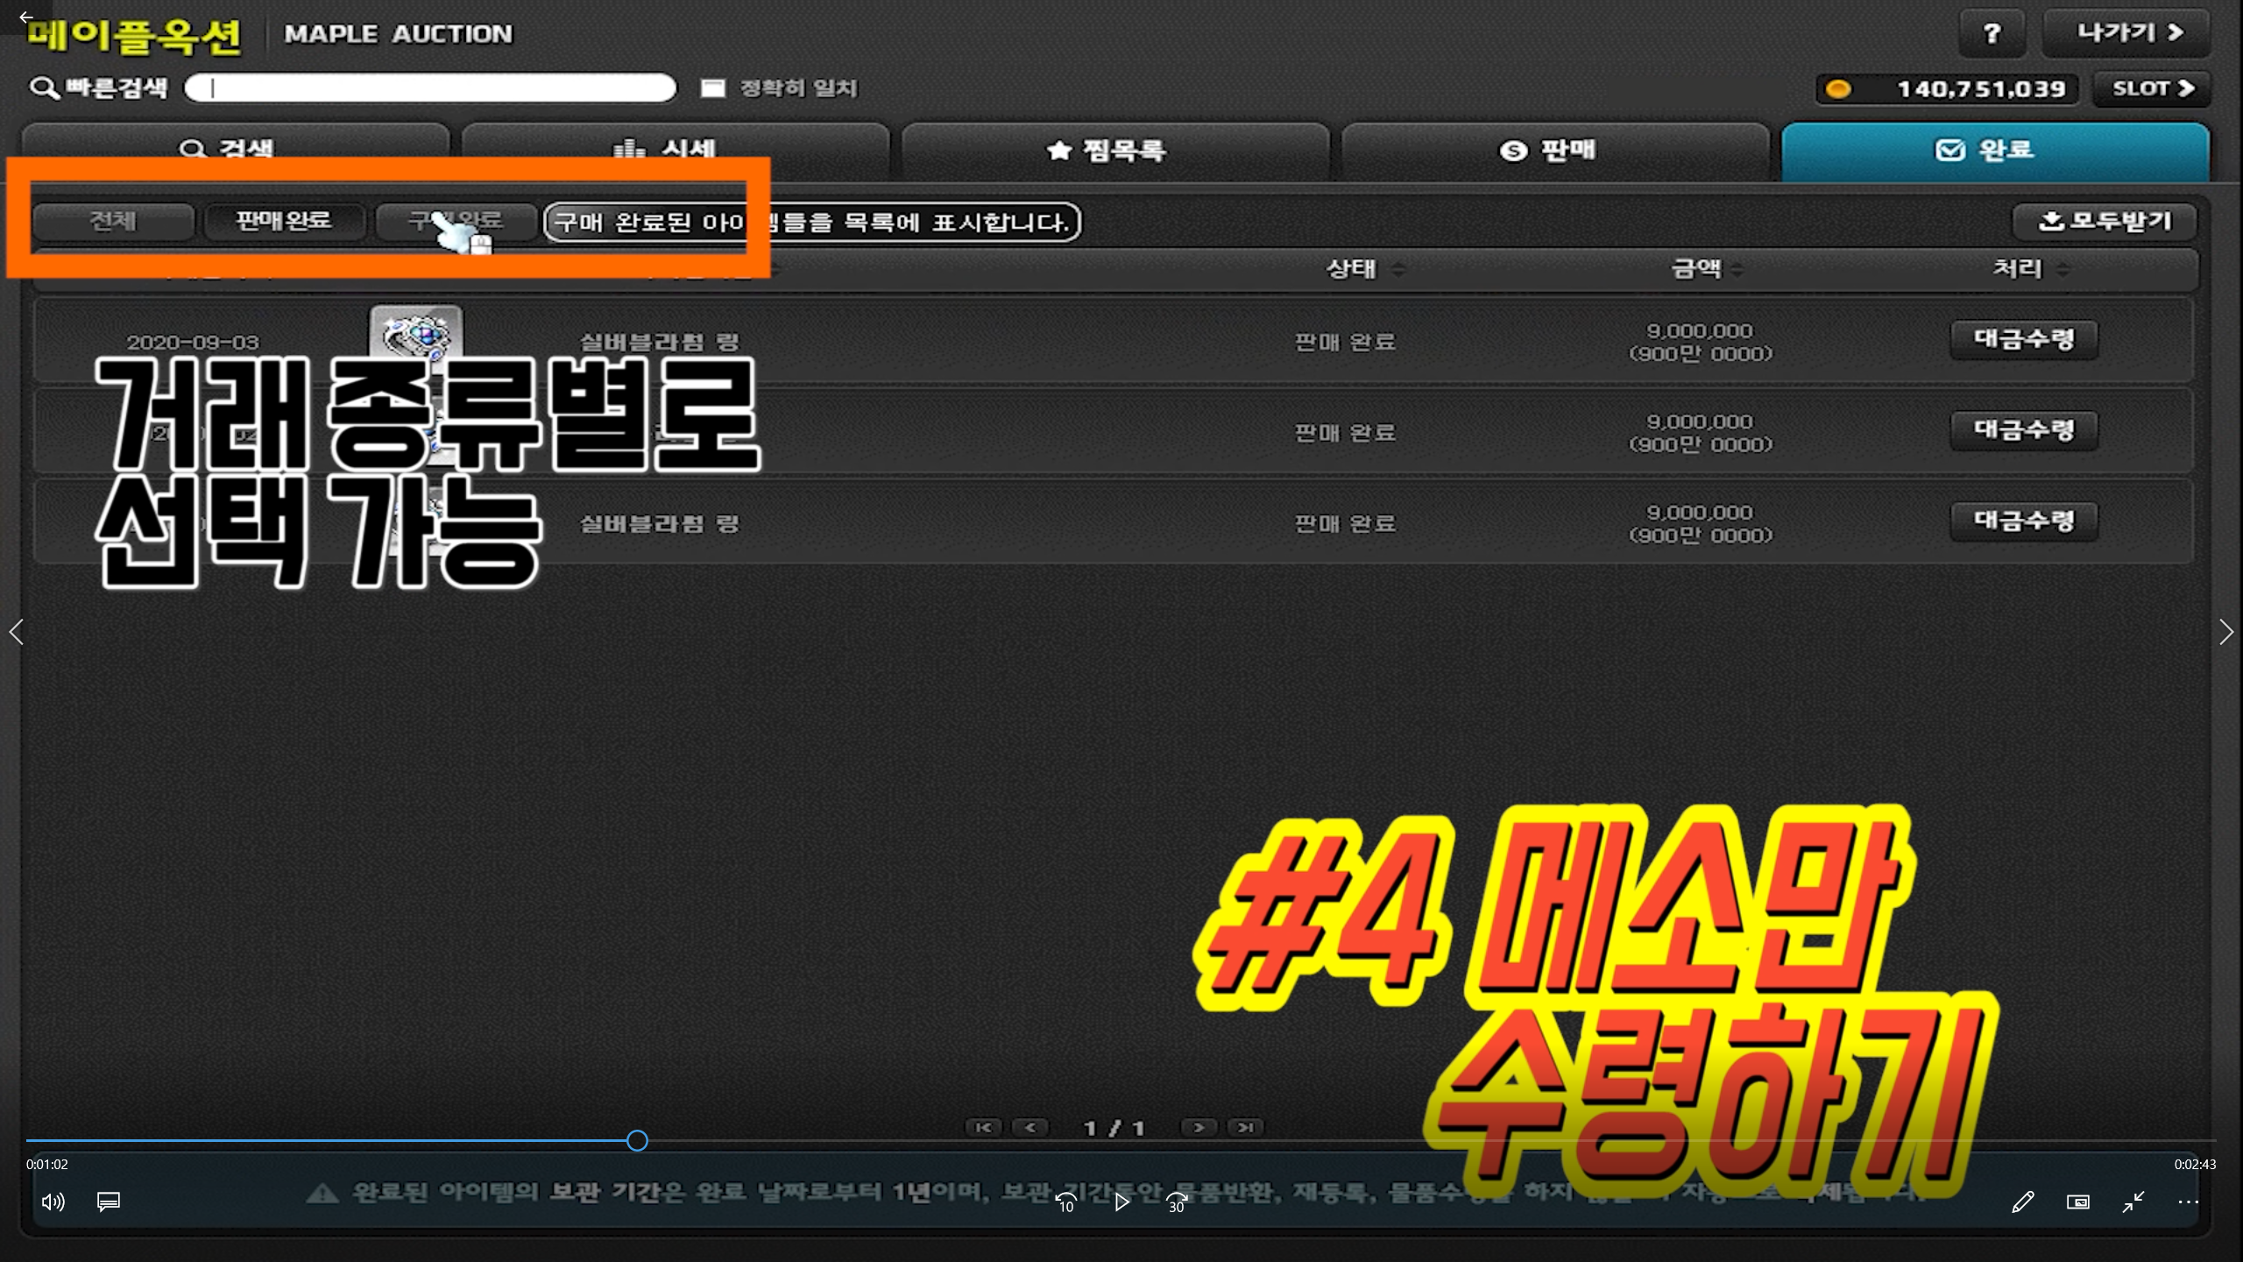Screen dimensions: 2243x1262
Task: Go to next results page
Action: coord(1199,1128)
